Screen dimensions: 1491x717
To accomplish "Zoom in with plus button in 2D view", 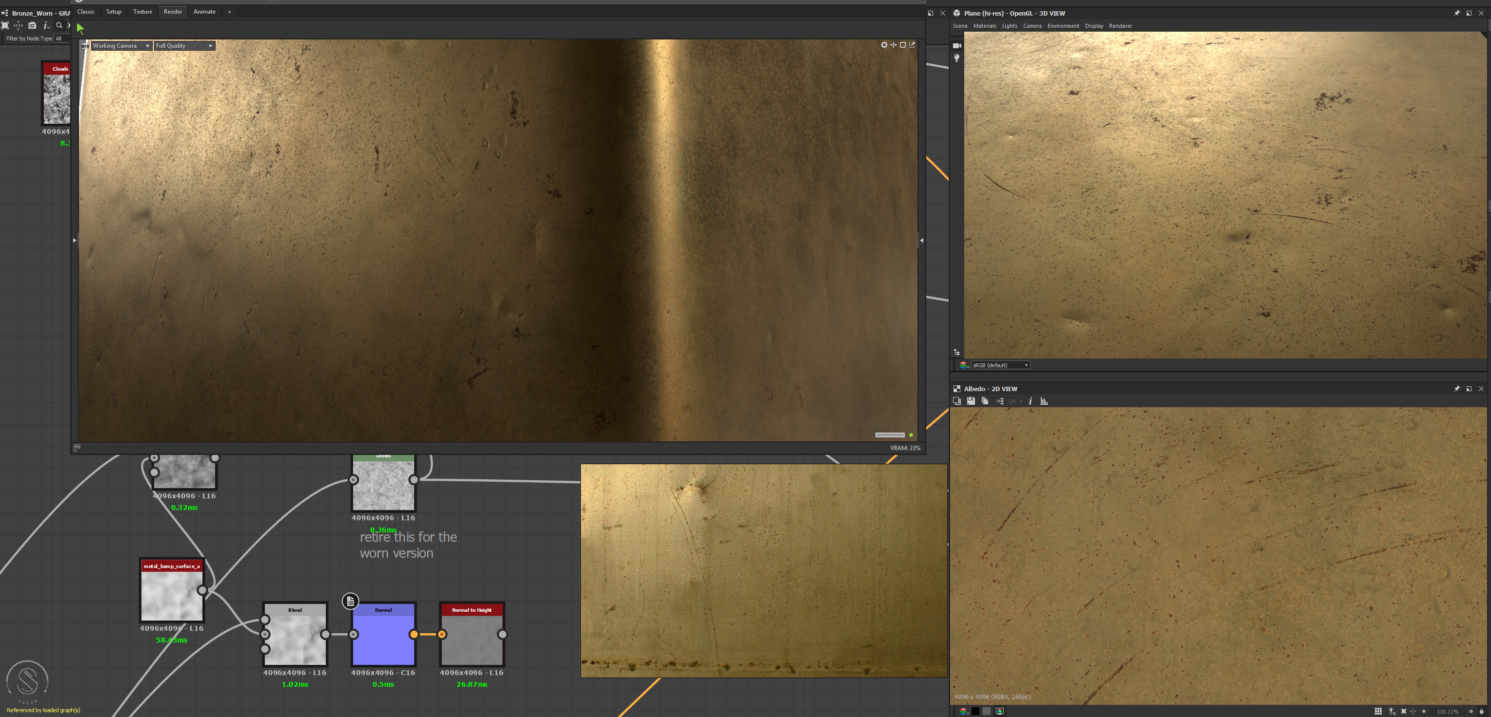I will coord(1471,711).
